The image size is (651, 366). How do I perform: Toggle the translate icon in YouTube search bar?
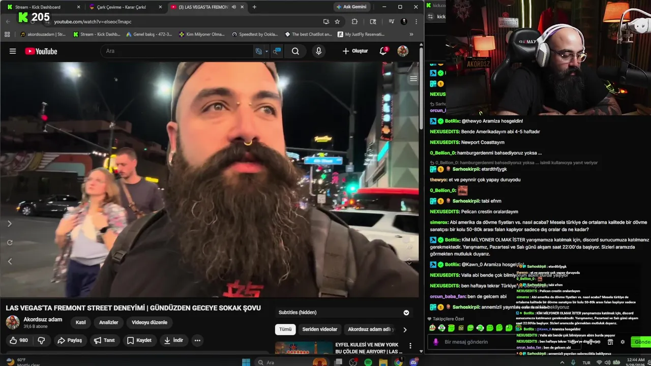point(259,51)
